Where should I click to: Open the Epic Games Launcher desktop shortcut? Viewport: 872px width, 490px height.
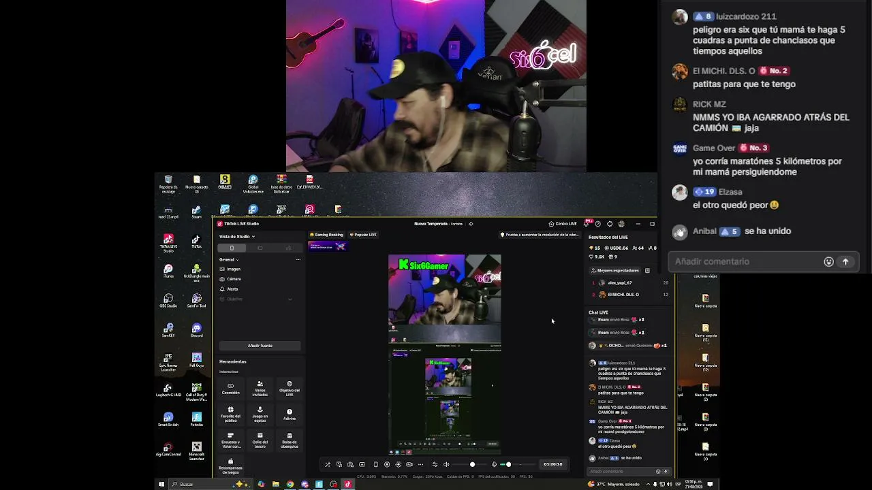click(x=168, y=361)
